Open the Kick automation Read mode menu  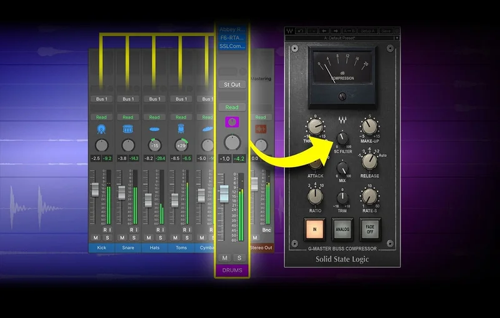pyautogui.click(x=102, y=117)
